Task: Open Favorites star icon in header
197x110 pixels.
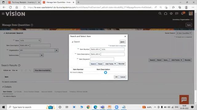Action: tap(171, 13)
